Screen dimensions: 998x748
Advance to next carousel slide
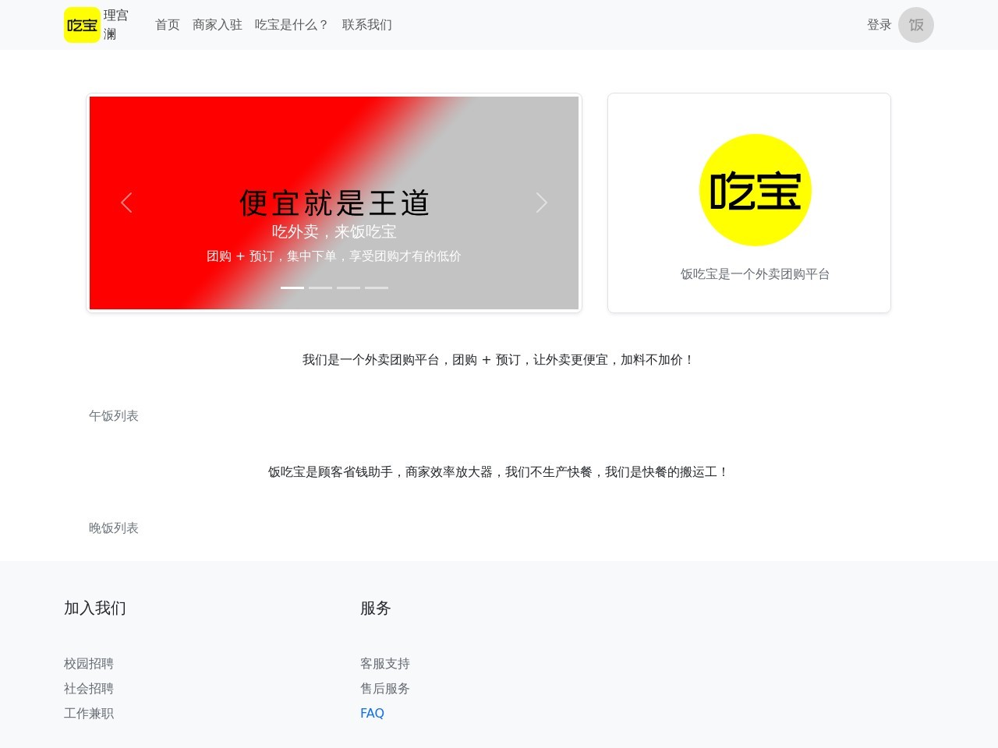(541, 203)
